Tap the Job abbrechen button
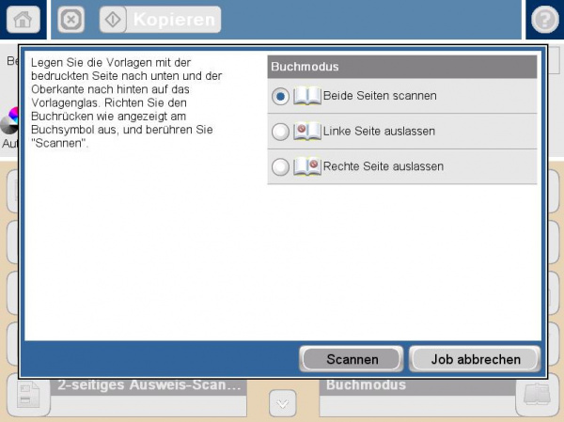 (x=475, y=359)
